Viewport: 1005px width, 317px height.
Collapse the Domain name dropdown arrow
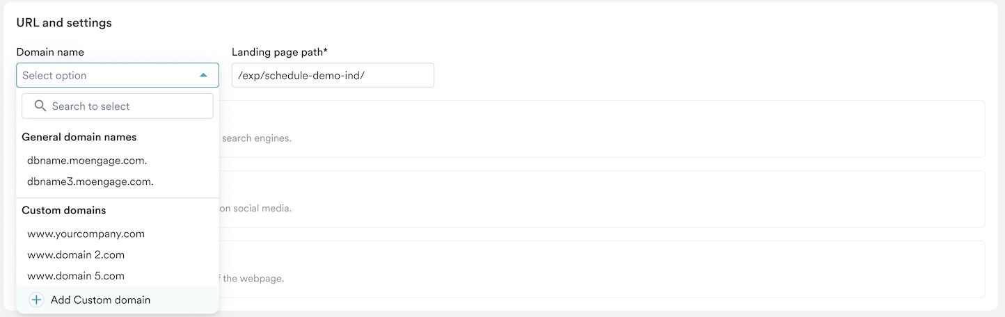coord(203,75)
